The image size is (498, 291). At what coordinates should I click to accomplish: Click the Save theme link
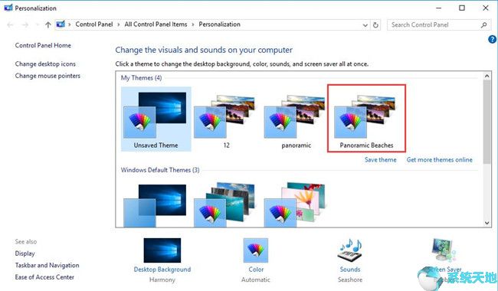[x=381, y=159]
